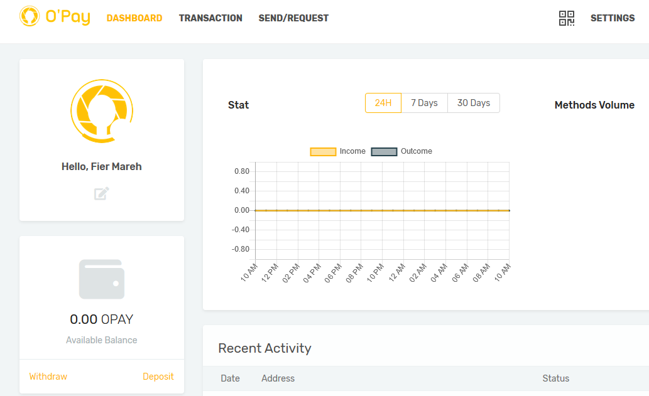
Task: Toggle the Outcome legend in chart
Action: tap(402, 151)
